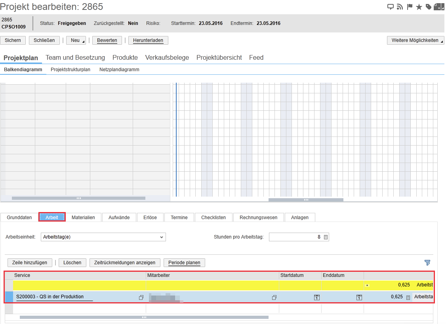Open value help icon in Service cell
Image resolution: width=446 pixels, height=324 pixels.
[141, 297]
